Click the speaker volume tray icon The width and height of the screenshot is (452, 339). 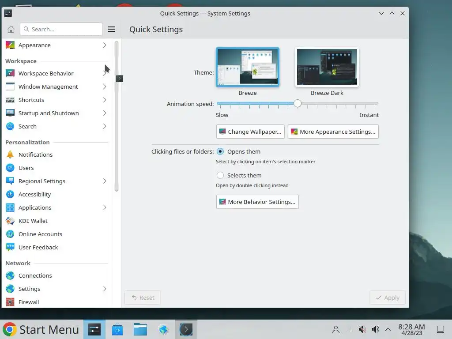click(x=376, y=329)
